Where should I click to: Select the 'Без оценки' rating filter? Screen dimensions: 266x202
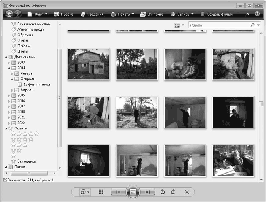pos(27,161)
